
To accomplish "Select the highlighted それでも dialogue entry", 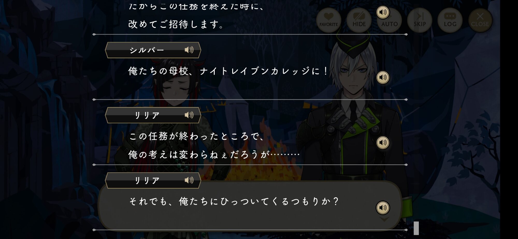I will pos(250,206).
